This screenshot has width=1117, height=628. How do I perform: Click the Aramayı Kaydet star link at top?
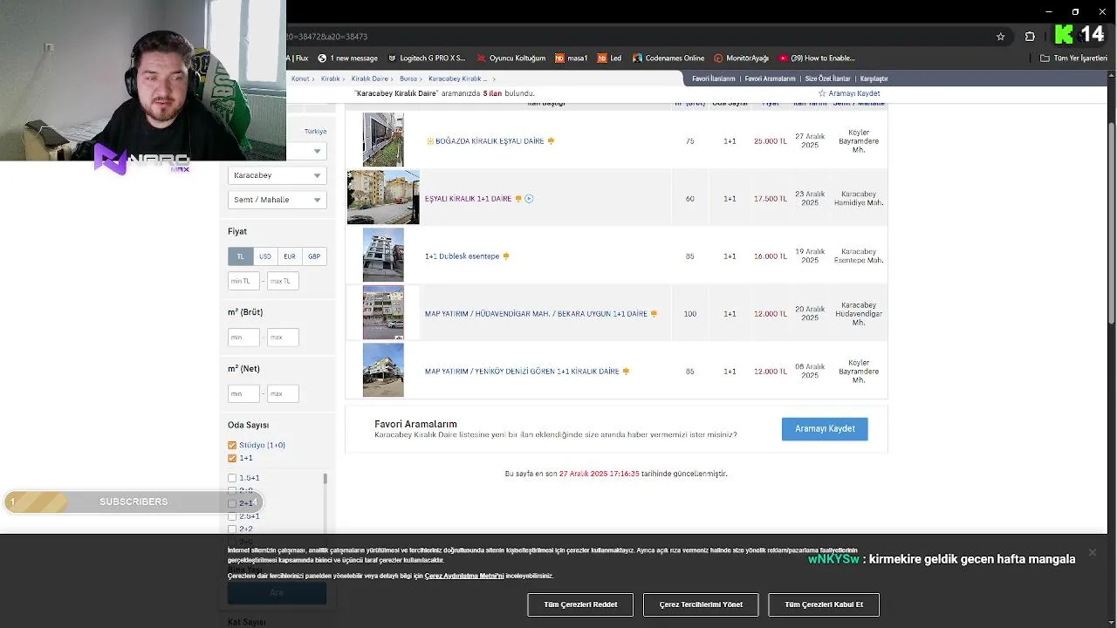[849, 93]
